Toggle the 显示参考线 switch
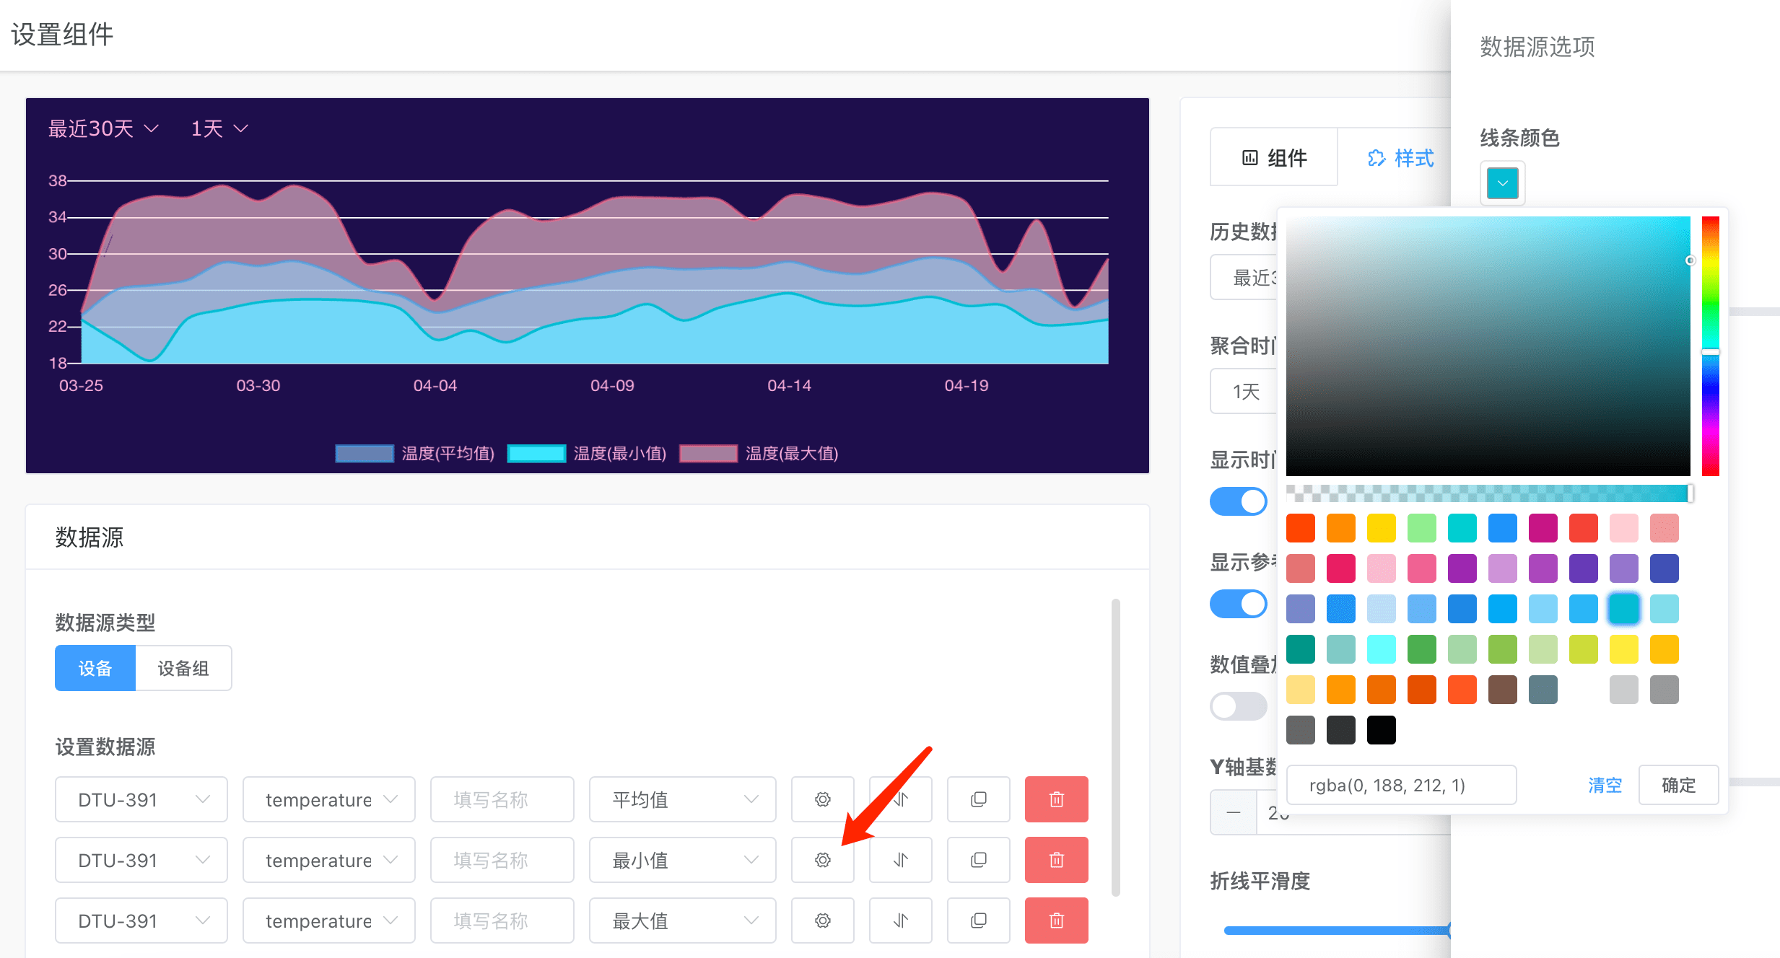Screen dimensions: 1780x958 click(x=1238, y=604)
